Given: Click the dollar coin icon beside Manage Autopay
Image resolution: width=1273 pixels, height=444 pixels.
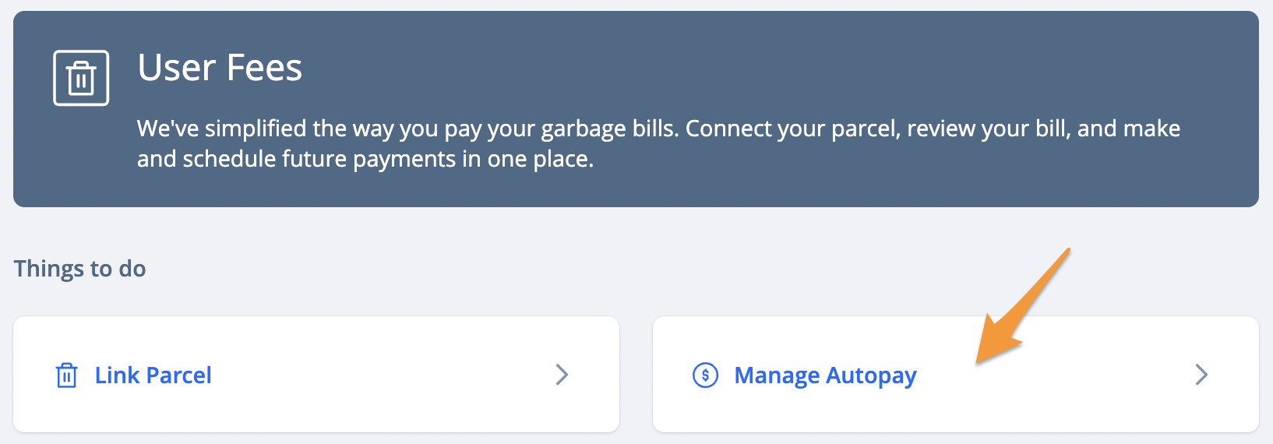Looking at the screenshot, I should click(x=705, y=375).
